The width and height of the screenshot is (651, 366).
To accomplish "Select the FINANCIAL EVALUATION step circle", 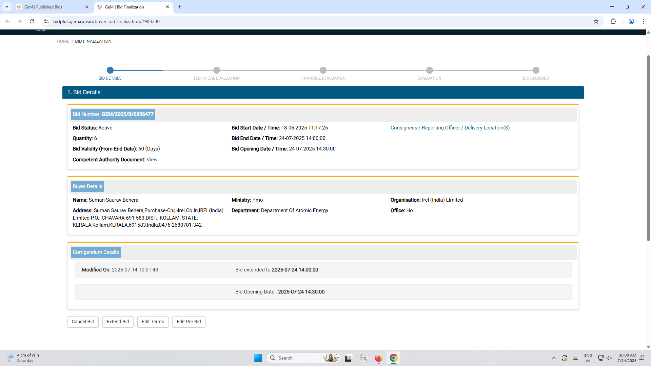I will tap(323, 70).
